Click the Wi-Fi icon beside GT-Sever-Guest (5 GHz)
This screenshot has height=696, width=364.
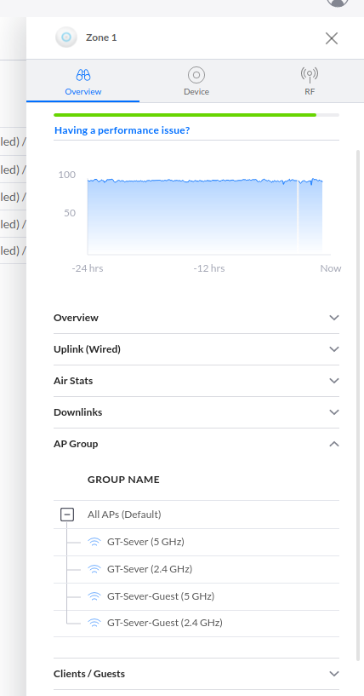pos(94,596)
